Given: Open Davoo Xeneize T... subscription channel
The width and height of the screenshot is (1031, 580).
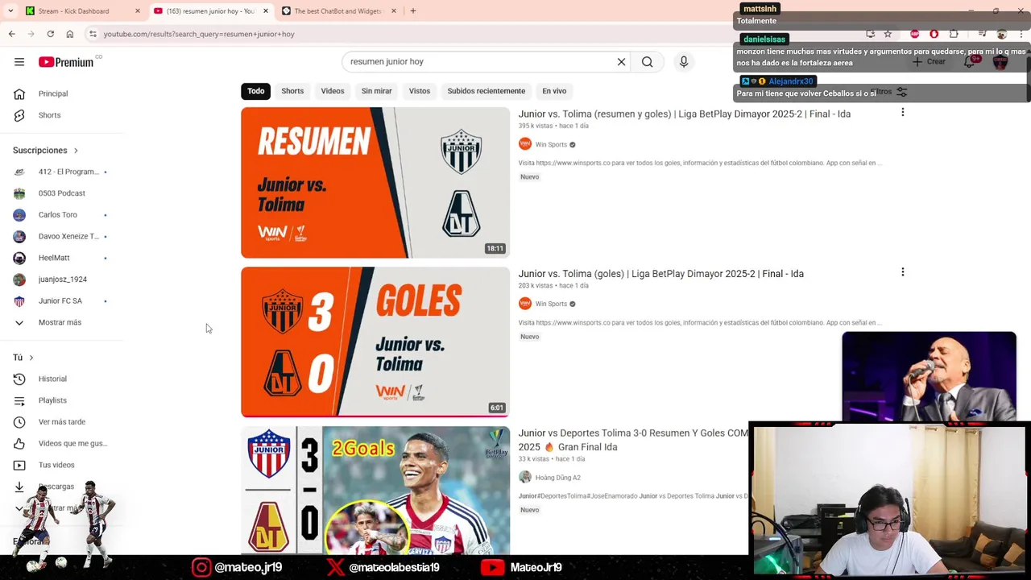Looking at the screenshot, I should tap(61, 236).
